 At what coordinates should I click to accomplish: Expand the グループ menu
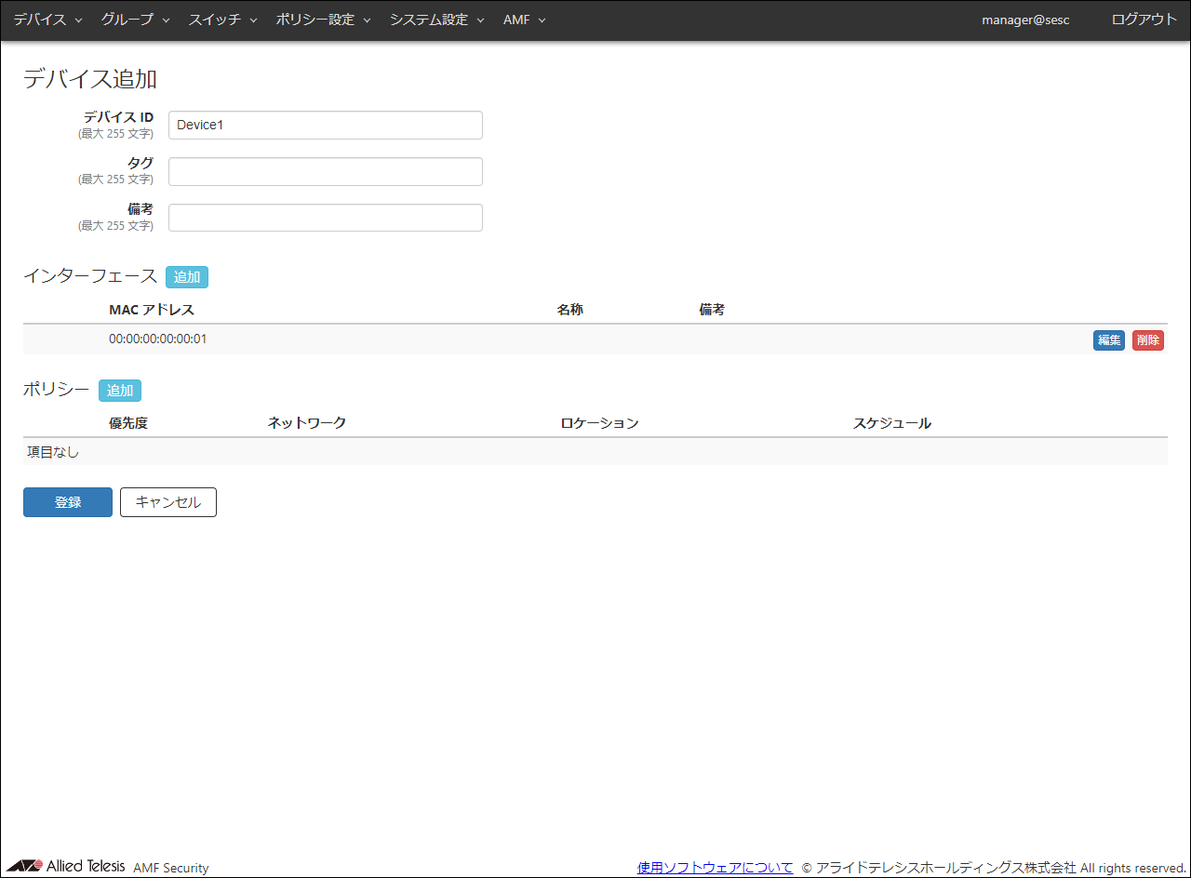(135, 20)
